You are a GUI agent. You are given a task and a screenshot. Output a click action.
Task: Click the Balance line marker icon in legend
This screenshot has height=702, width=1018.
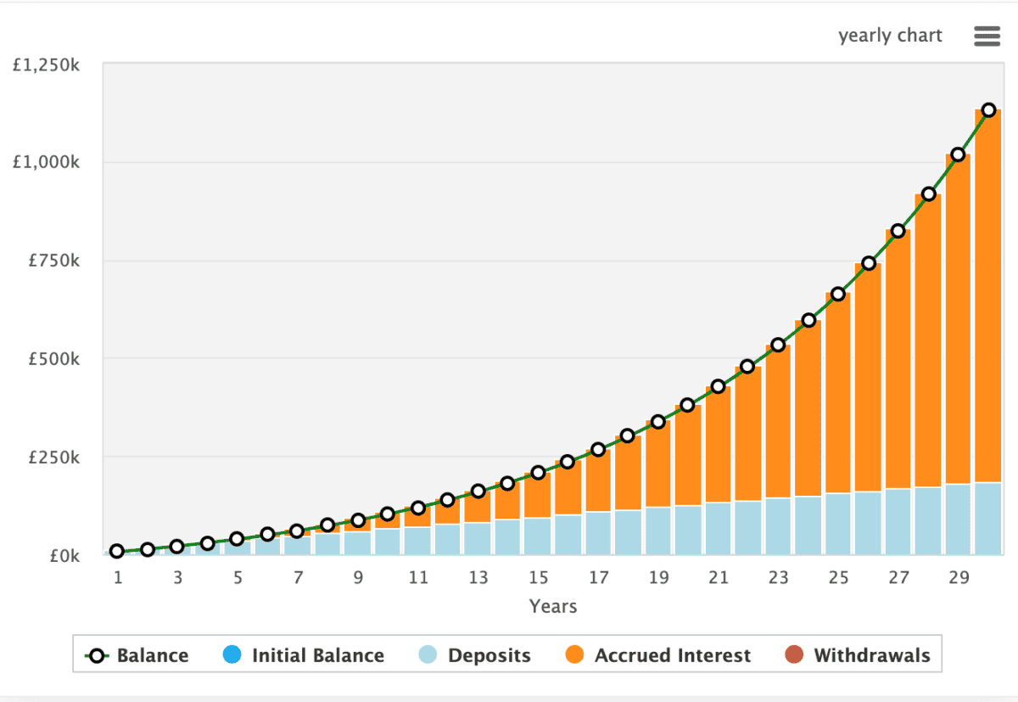[x=98, y=655]
